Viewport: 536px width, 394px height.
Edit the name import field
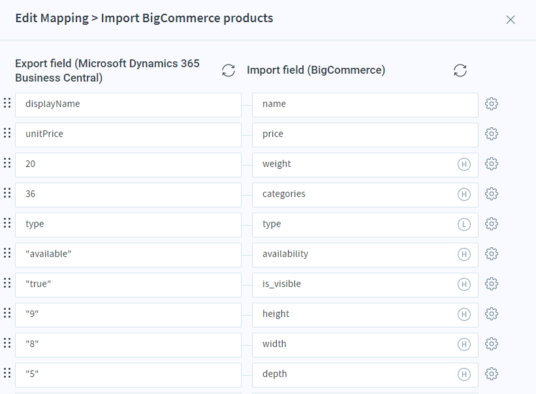[x=365, y=105]
